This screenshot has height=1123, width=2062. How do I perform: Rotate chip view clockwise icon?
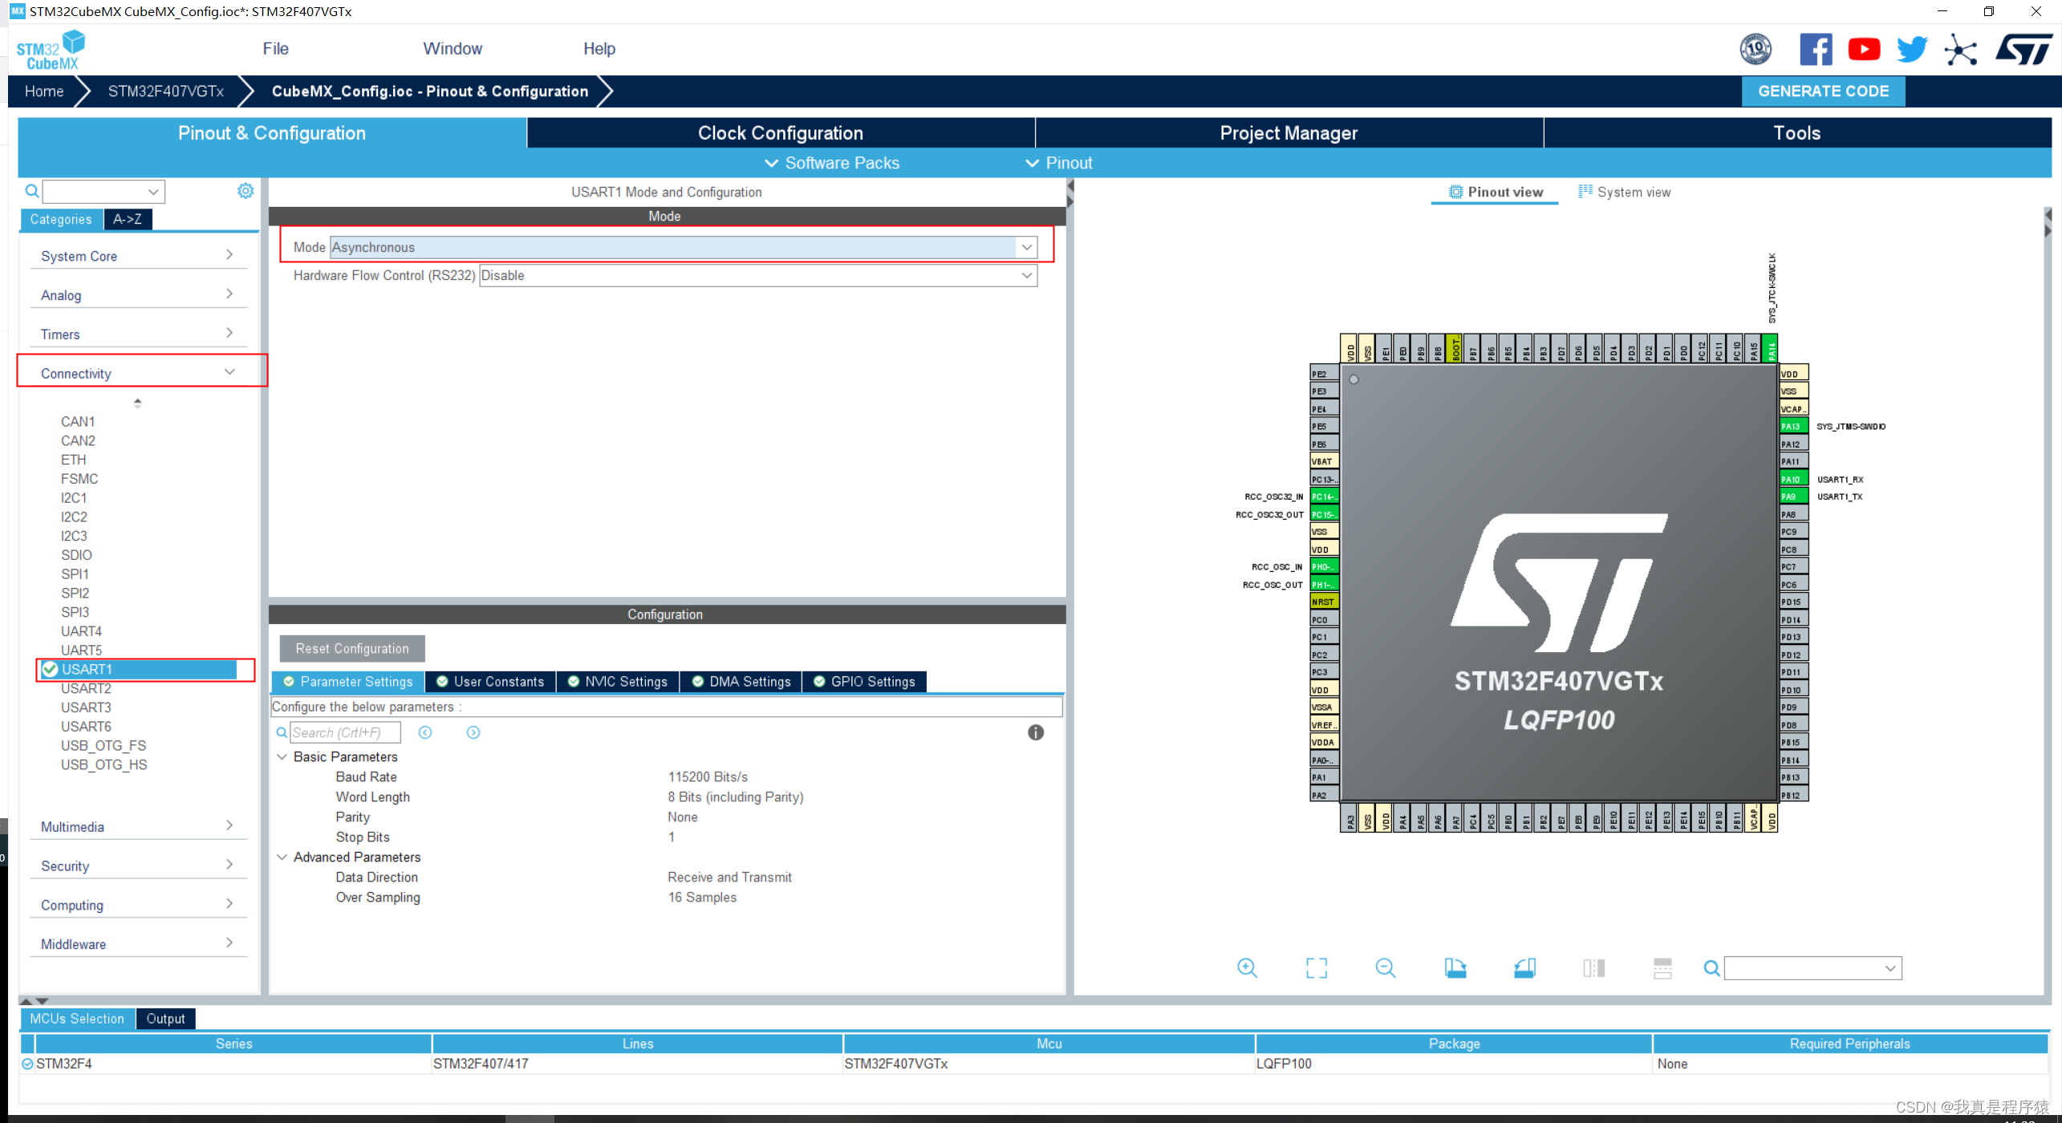pyautogui.click(x=1455, y=968)
